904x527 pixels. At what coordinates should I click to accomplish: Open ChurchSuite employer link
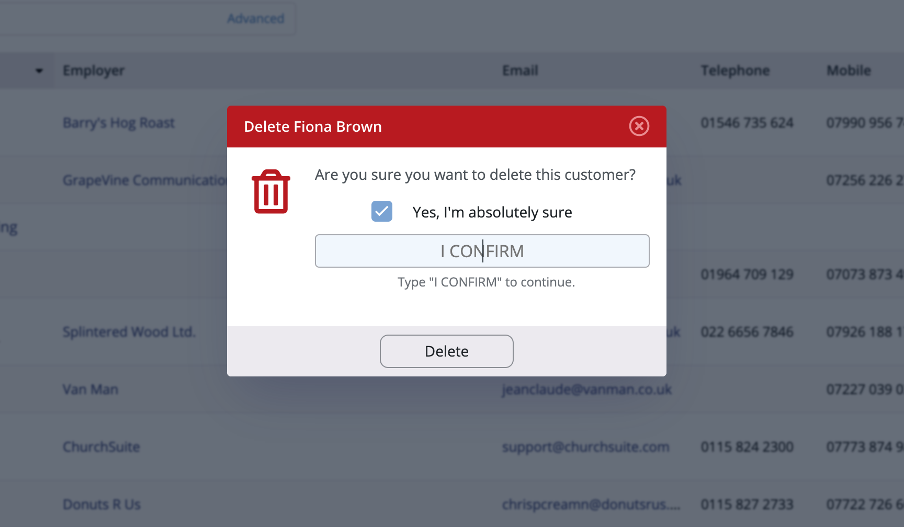point(101,447)
